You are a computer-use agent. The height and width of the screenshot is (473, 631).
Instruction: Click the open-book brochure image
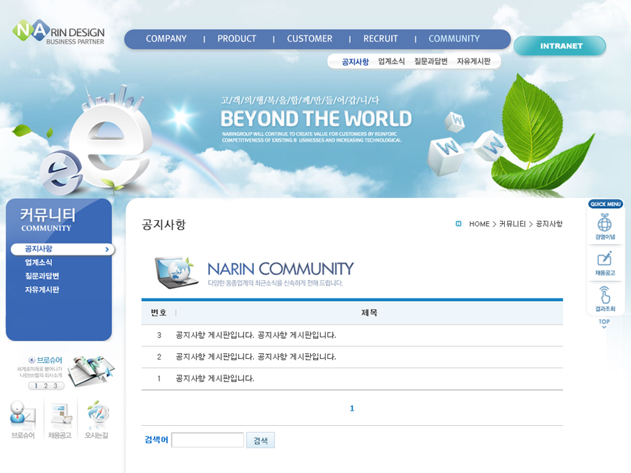(91, 370)
